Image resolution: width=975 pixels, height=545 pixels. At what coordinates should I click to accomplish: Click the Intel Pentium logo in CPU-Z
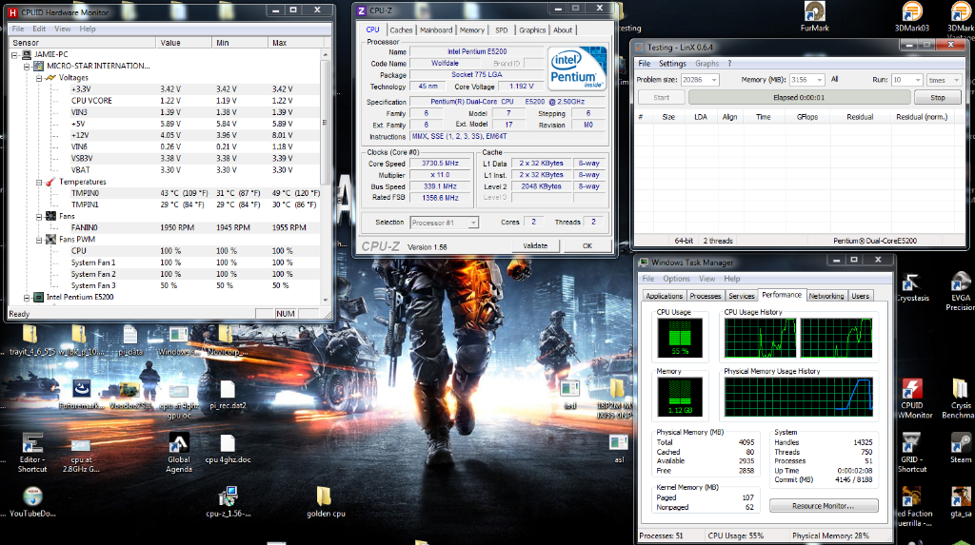(x=578, y=68)
